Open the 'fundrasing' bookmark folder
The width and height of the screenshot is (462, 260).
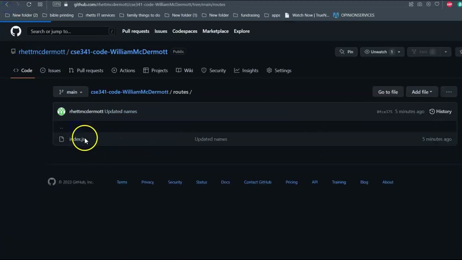pos(247,15)
